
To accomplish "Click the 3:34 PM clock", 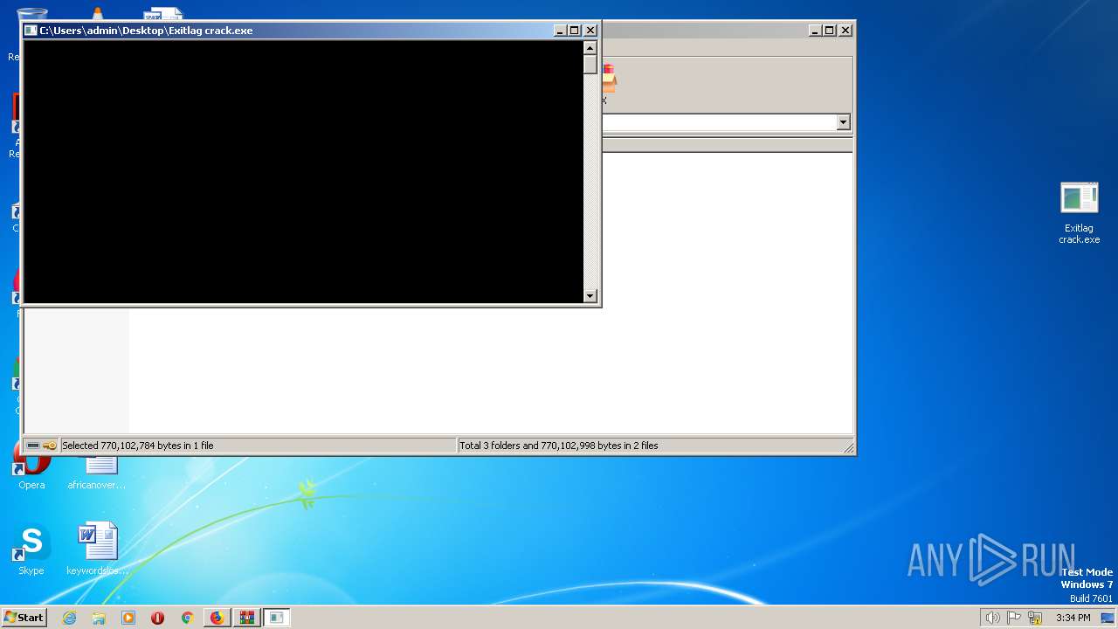I will [x=1073, y=618].
